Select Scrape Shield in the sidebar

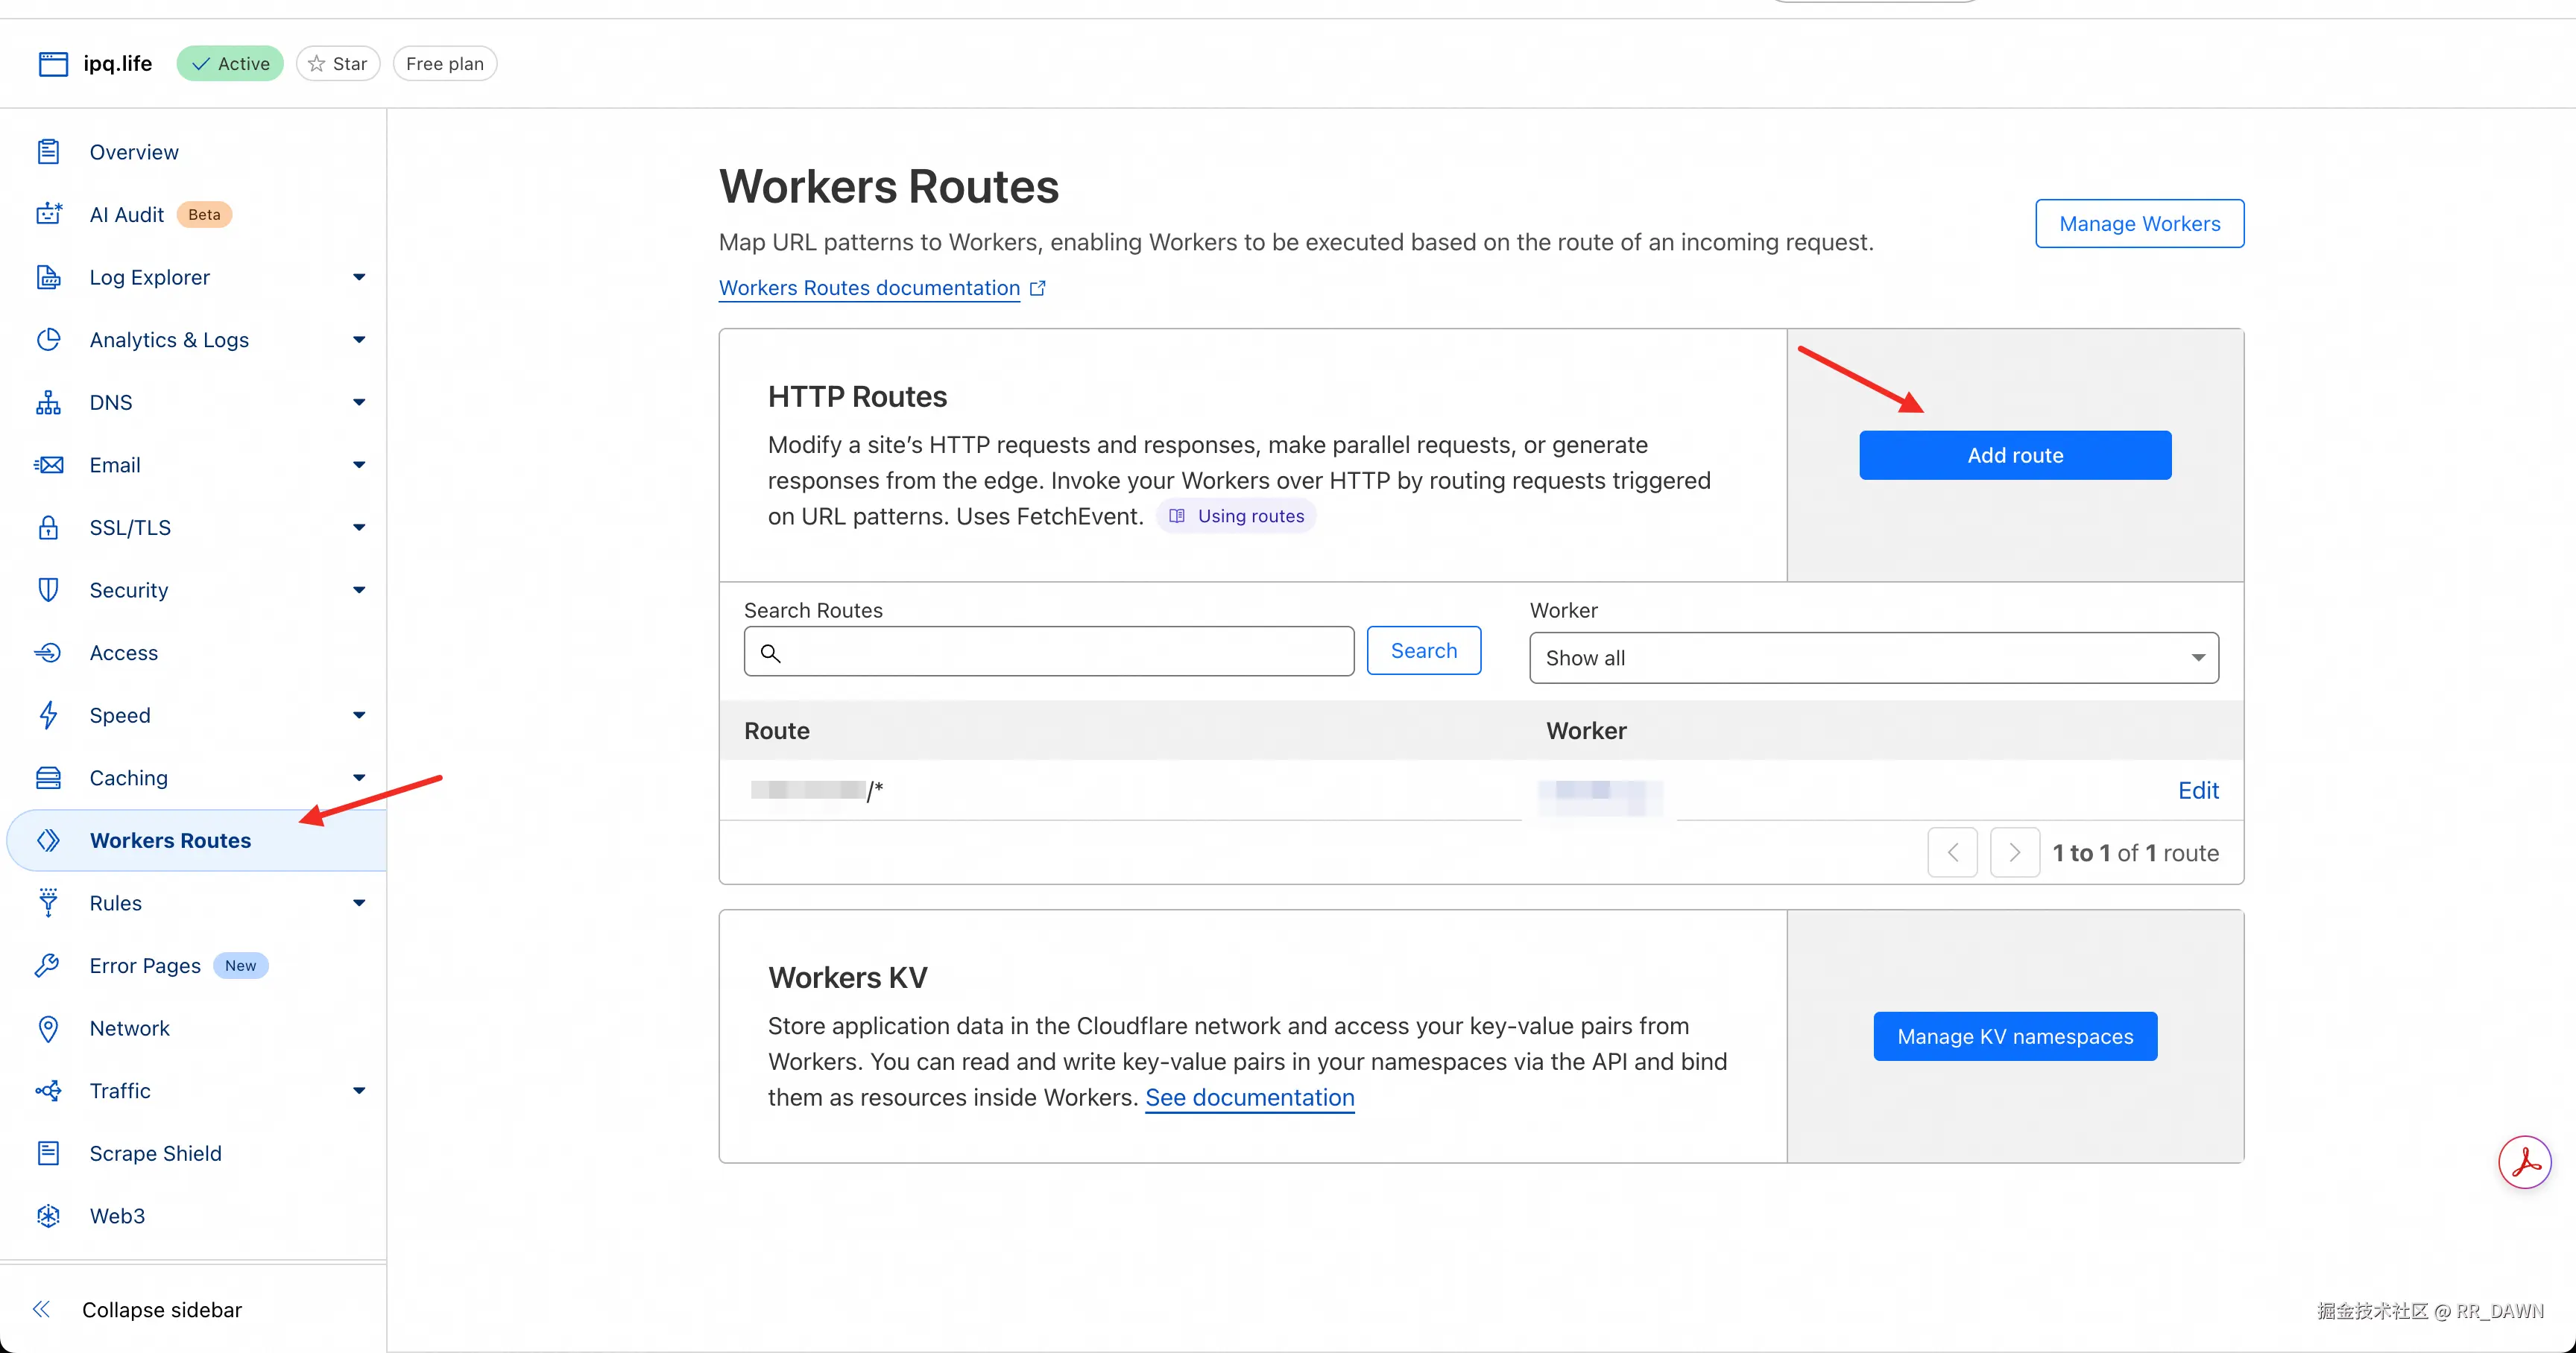tap(155, 1153)
